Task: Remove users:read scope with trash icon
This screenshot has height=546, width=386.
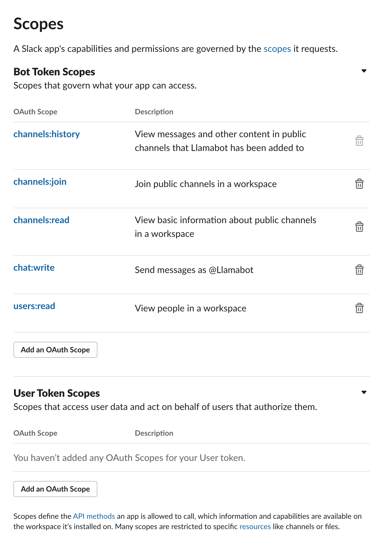Action: pyautogui.click(x=359, y=308)
